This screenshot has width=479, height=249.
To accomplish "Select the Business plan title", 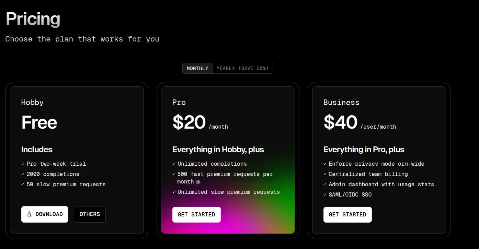I will [341, 103].
